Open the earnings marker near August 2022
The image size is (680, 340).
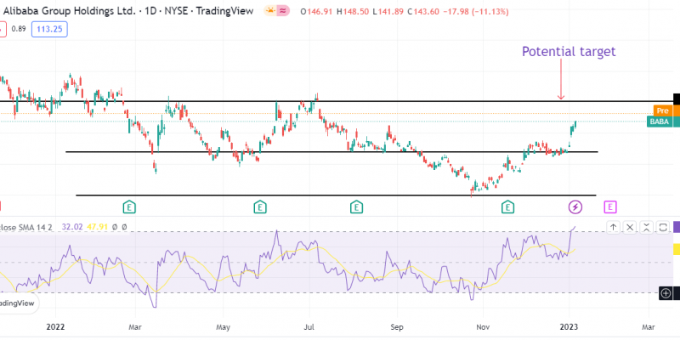[x=356, y=207]
